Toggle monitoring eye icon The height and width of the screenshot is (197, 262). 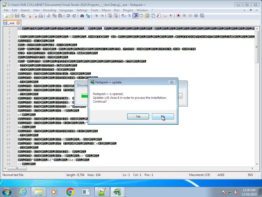tap(171, 16)
